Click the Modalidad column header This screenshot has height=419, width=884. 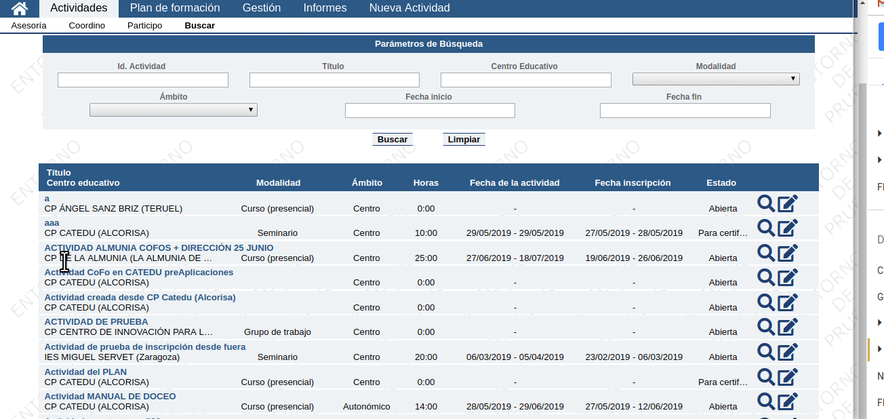(278, 183)
